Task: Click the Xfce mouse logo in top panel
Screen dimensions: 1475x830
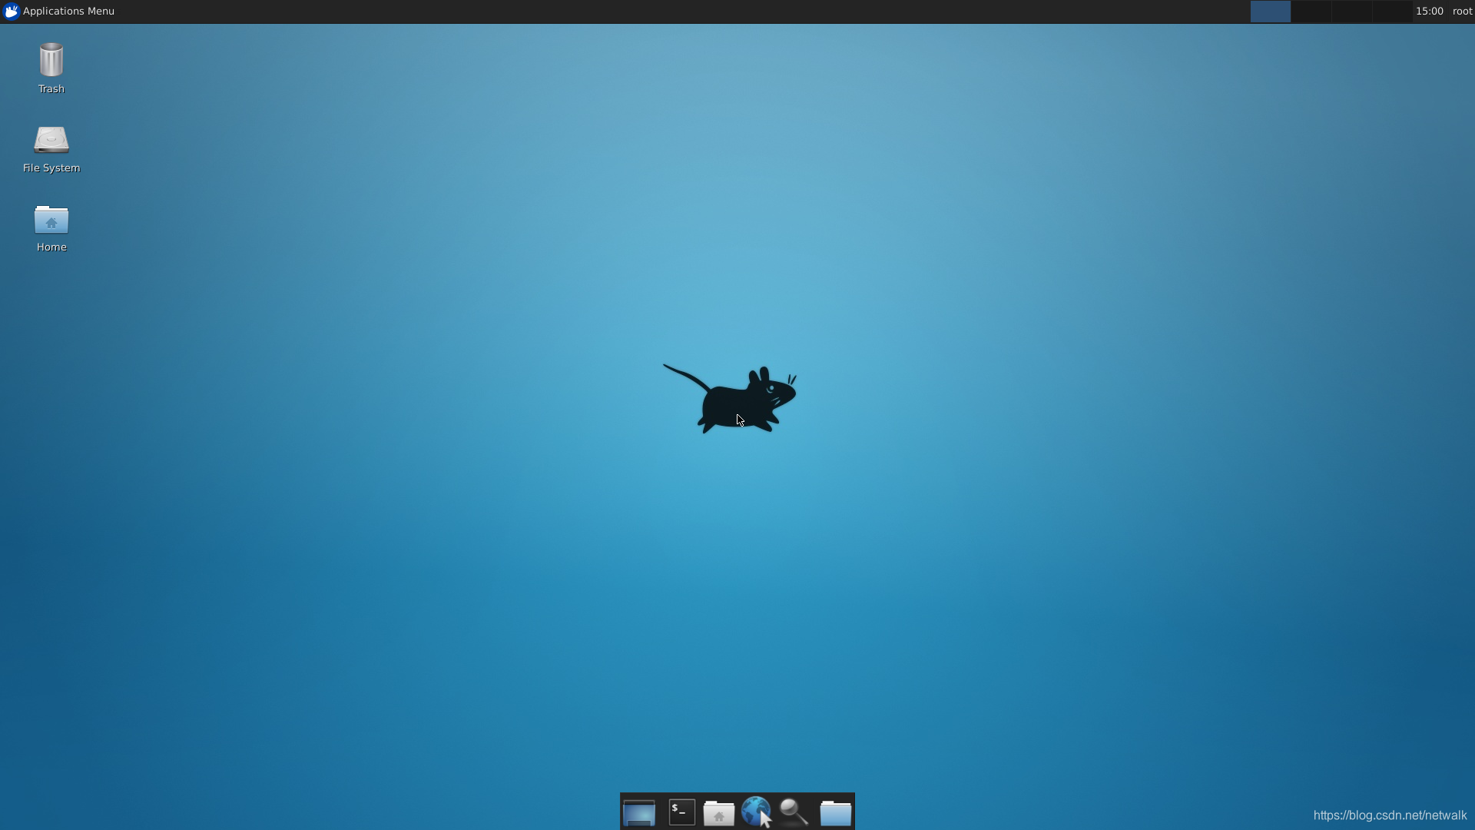Action: [x=11, y=11]
